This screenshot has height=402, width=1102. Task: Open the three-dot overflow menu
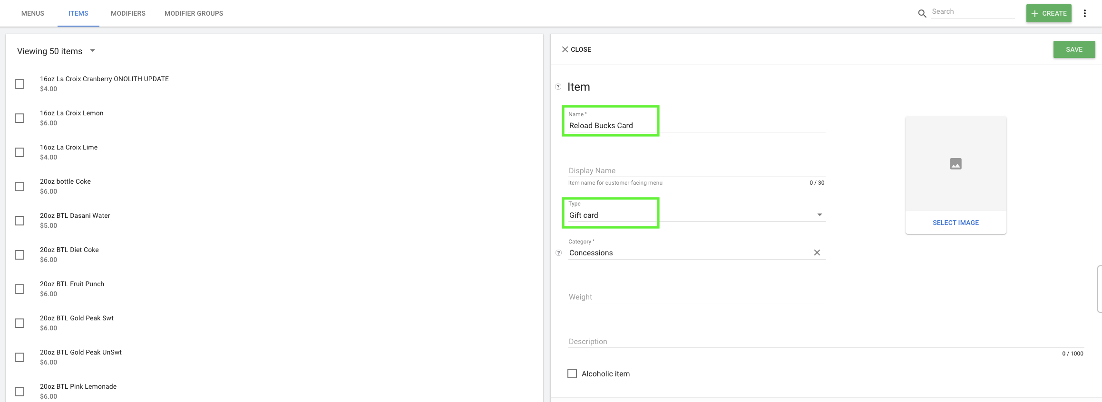(x=1085, y=13)
